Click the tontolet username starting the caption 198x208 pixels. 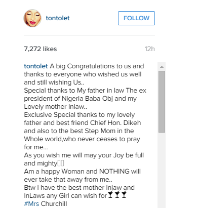36,66
